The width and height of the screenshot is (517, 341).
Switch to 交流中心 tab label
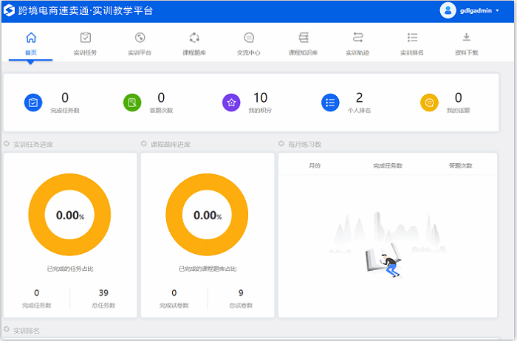point(249,52)
